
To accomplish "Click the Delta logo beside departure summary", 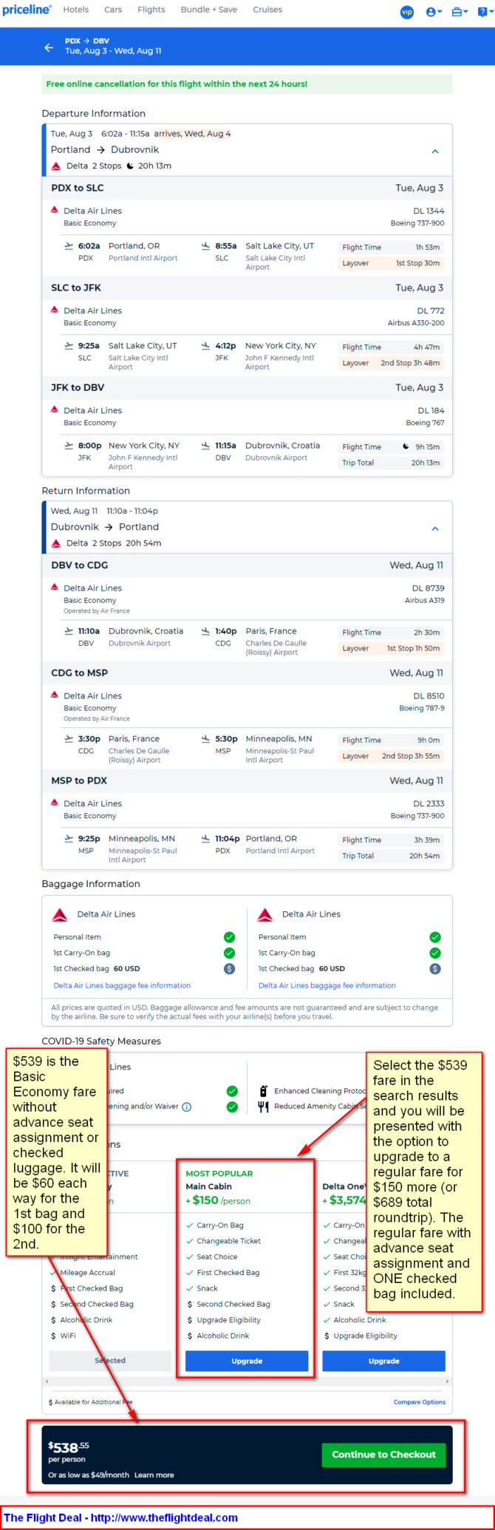I will [56, 166].
